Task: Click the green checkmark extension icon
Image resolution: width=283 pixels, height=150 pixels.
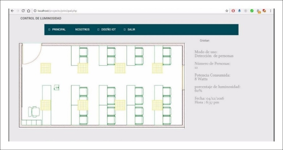Action: coord(252,11)
